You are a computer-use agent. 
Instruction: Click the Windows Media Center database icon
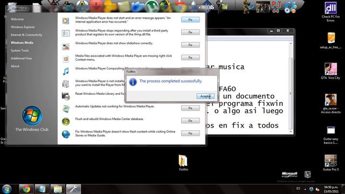click(66, 121)
